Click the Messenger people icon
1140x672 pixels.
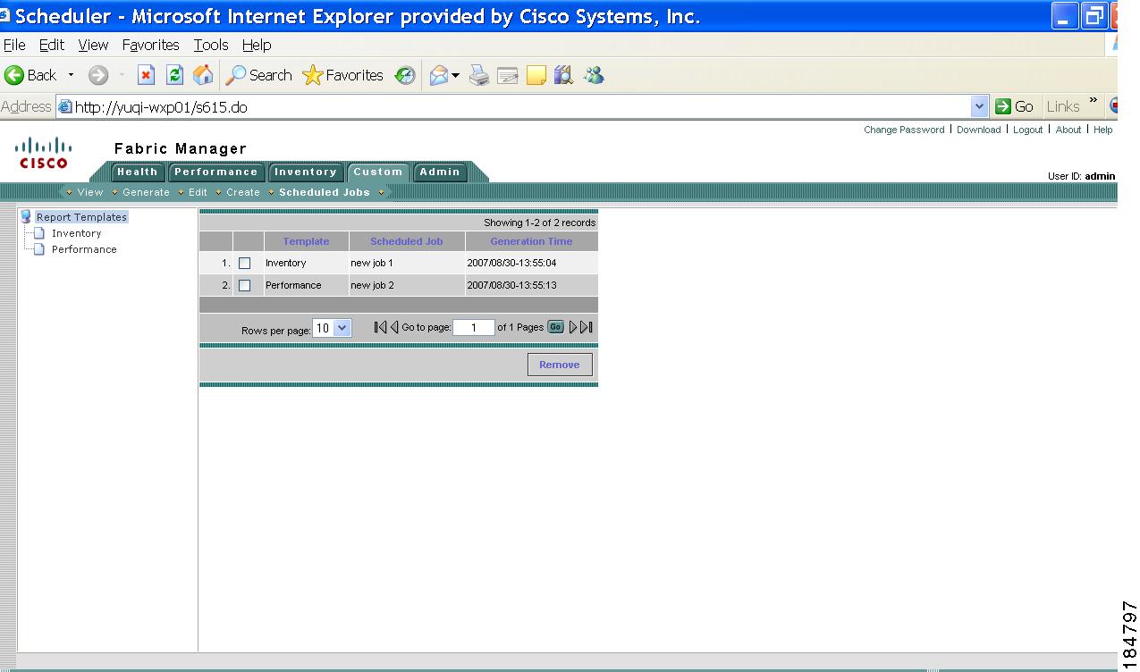594,76
